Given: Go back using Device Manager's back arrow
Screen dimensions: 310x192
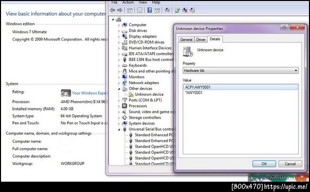Looking at the screenshot, I should [113, 10].
